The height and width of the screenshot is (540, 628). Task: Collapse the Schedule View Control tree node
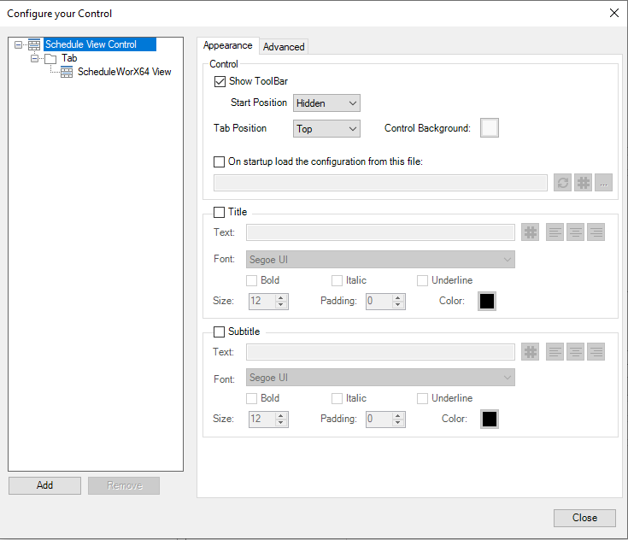point(19,44)
